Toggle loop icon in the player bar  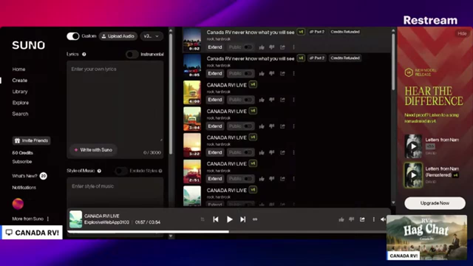click(x=255, y=219)
